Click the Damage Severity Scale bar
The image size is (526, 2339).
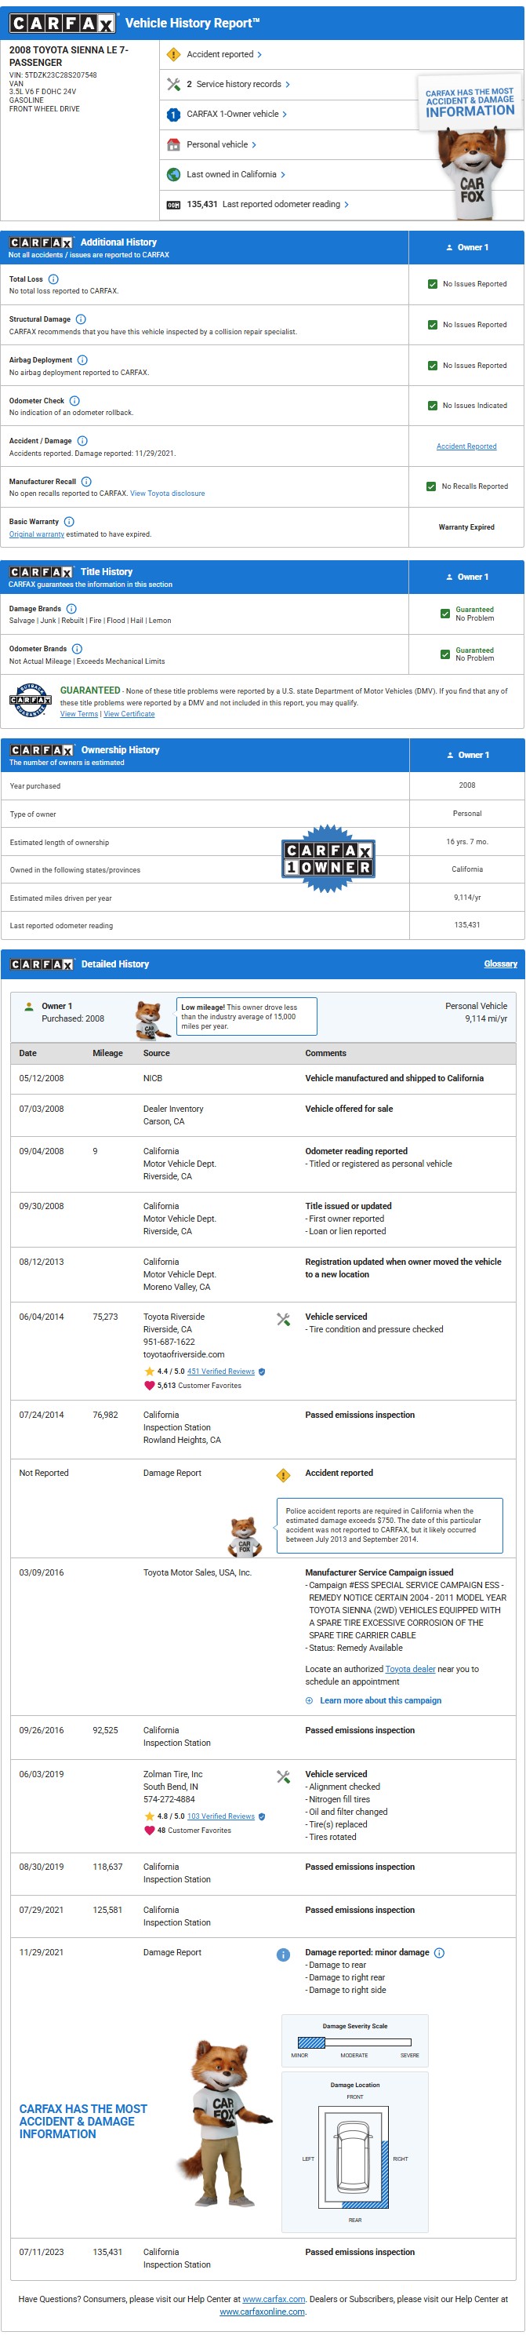click(354, 2042)
